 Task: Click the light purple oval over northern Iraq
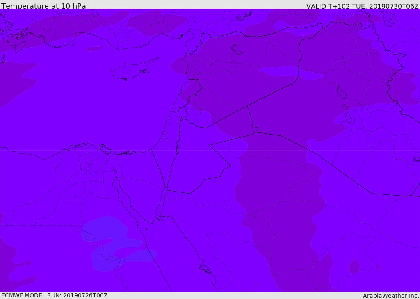pyautogui.click(x=292, y=73)
